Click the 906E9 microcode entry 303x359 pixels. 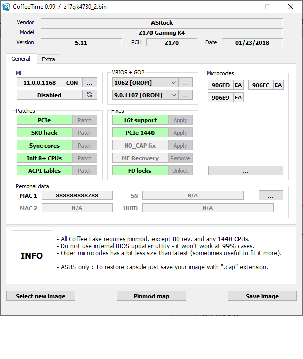coord(220,97)
